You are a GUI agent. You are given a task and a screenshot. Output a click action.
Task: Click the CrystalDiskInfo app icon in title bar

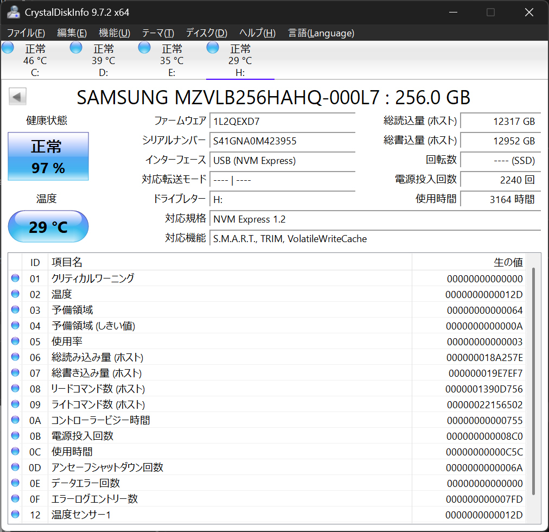14,12
